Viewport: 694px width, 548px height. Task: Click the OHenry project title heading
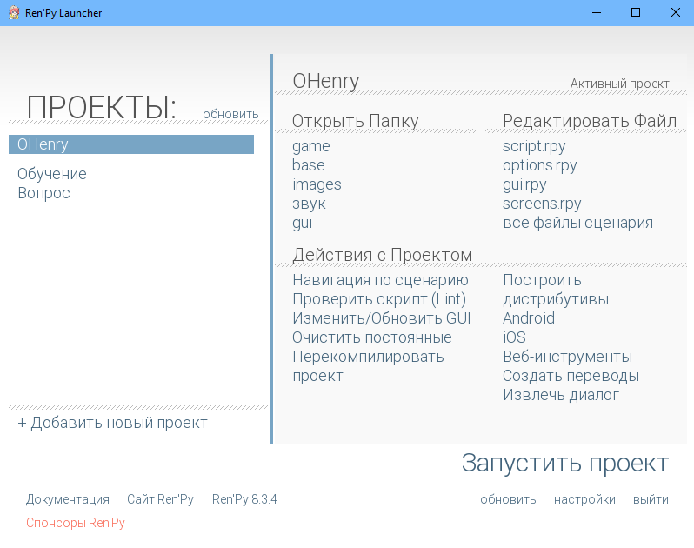tap(326, 81)
